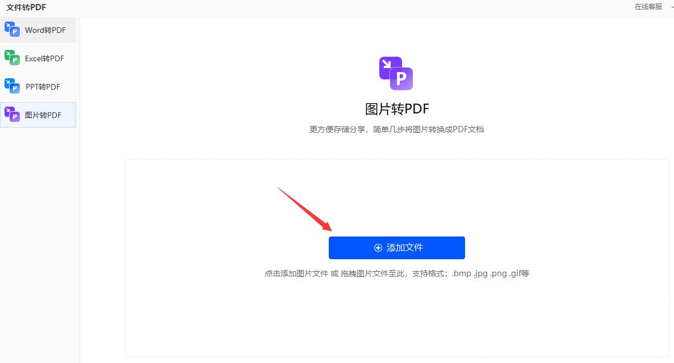Click the supported formats hint text

(x=396, y=273)
